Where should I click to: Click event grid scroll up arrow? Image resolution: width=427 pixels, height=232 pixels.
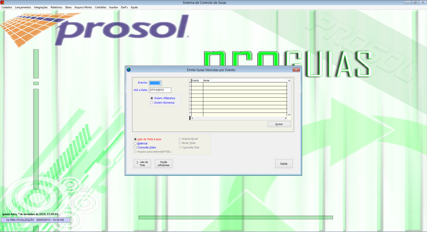click(x=289, y=81)
